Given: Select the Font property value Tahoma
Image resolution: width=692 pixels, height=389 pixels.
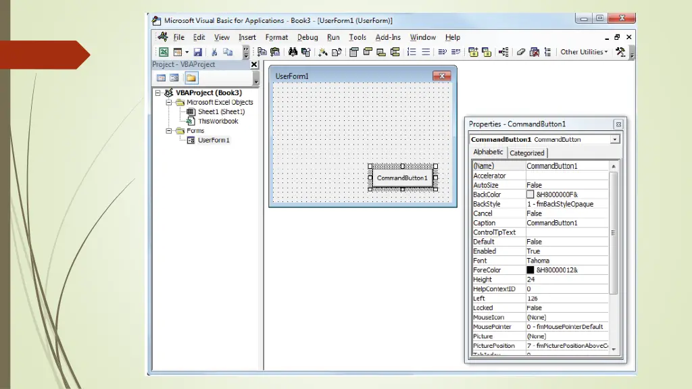Looking at the screenshot, I should [567, 261].
